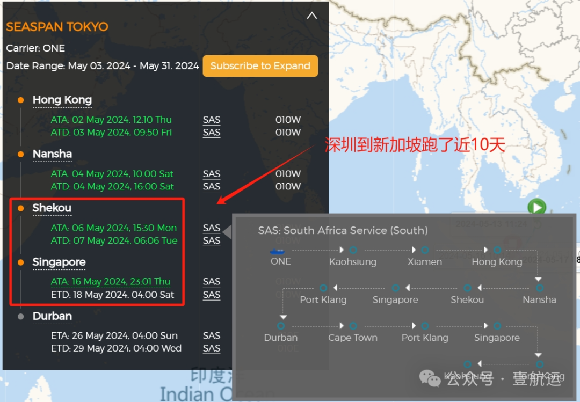The image size is (580, 402).
Task: Click the orange marker beside Nansha
Action: pyautogui.click(x=21, y=154)
